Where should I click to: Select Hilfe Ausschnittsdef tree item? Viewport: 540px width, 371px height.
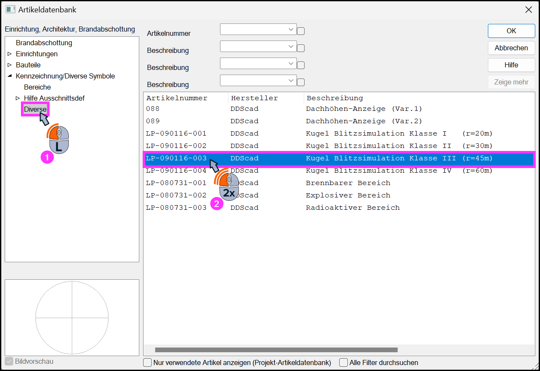point(54,98)
